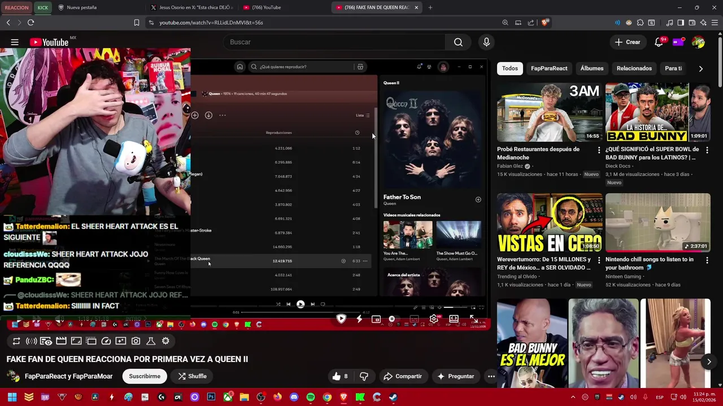Viewport: 723px width, 406px height.
Task: Click the Preguntar button
Action: pyautogui.click(x=455, y=376)
